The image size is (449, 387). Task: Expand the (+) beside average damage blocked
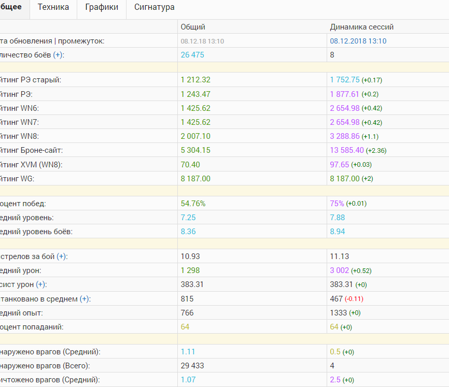click(84, 299)
